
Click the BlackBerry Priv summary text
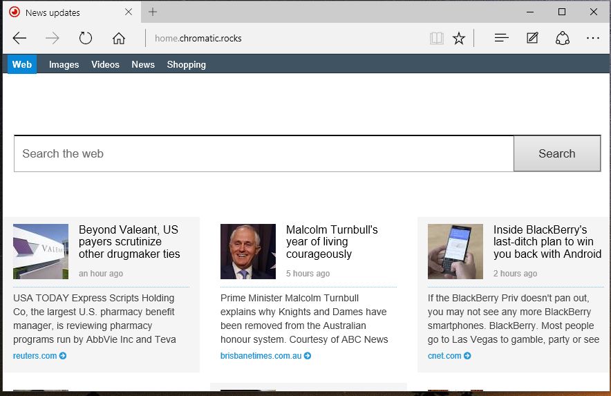[514, 319]
